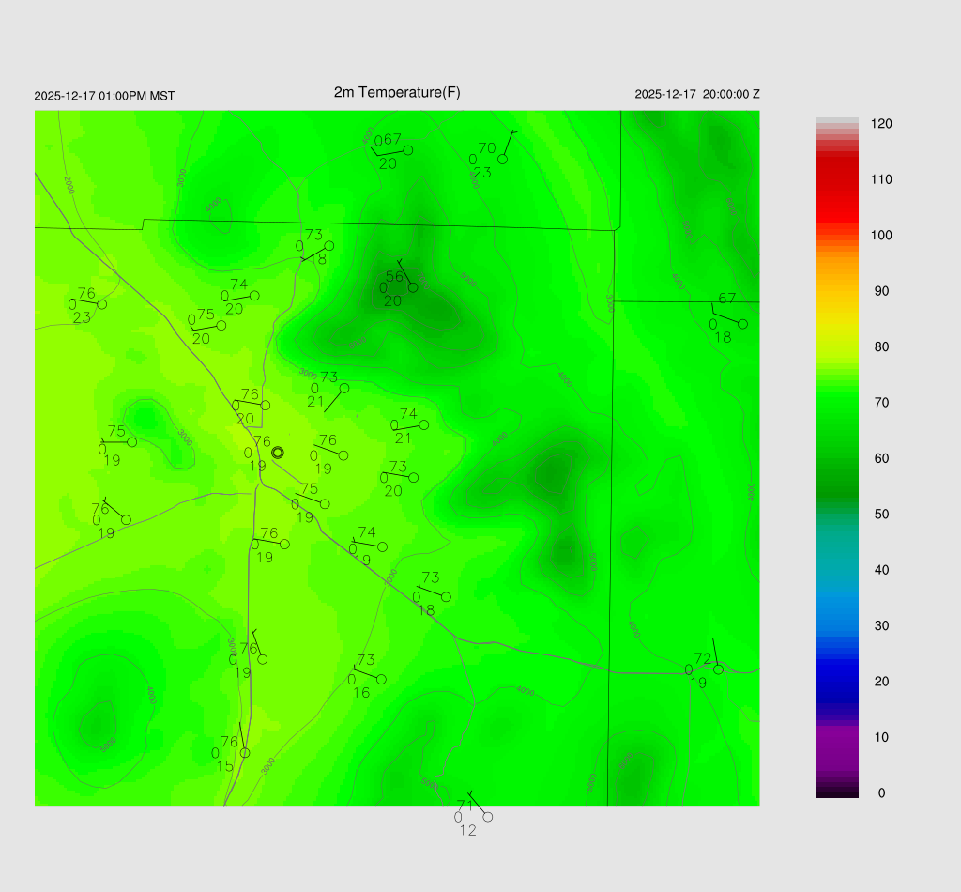961x892 pixels.
Task: Select station circle reading 73 over 21
Action: pyautogui.click(x=344, y=388)
